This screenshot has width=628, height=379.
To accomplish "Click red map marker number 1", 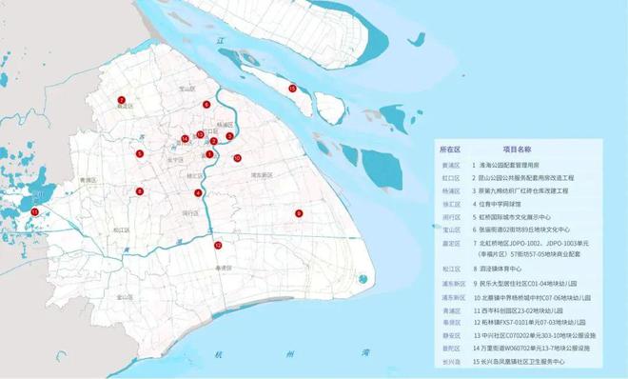I will click(209, 154).
